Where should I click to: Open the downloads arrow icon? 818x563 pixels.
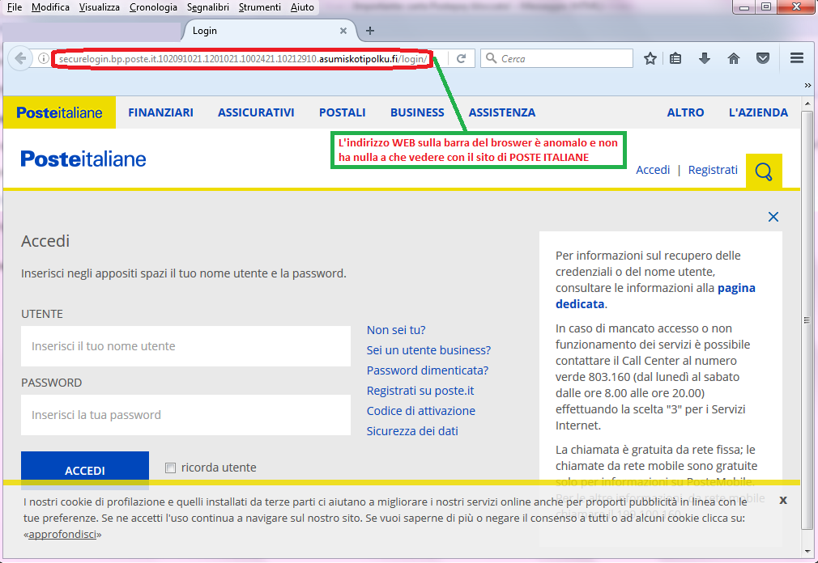tap(705, 58)
